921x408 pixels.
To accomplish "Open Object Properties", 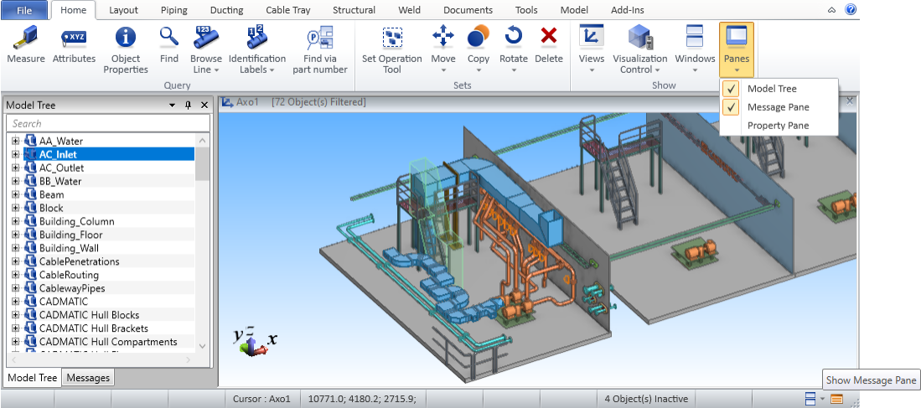I will click(126, 49).
